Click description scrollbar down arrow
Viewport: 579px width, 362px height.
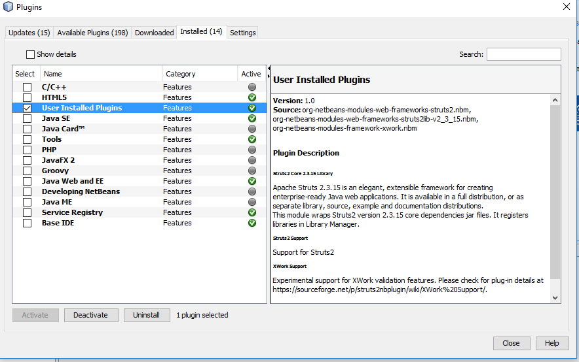pyautogui.click(x=555, y=298)
